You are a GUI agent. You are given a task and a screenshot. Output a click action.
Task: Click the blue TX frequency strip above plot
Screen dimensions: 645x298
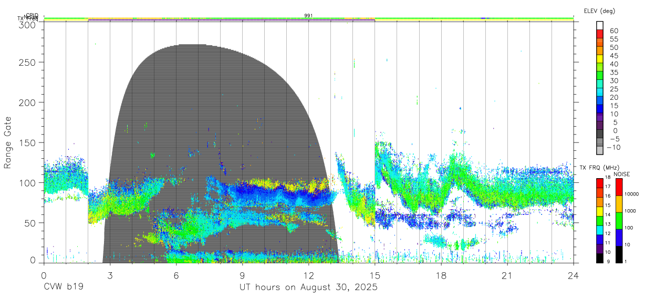(x=231, y=20)
